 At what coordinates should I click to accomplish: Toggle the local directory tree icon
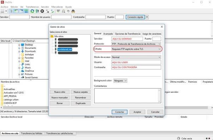coord(17,11)
